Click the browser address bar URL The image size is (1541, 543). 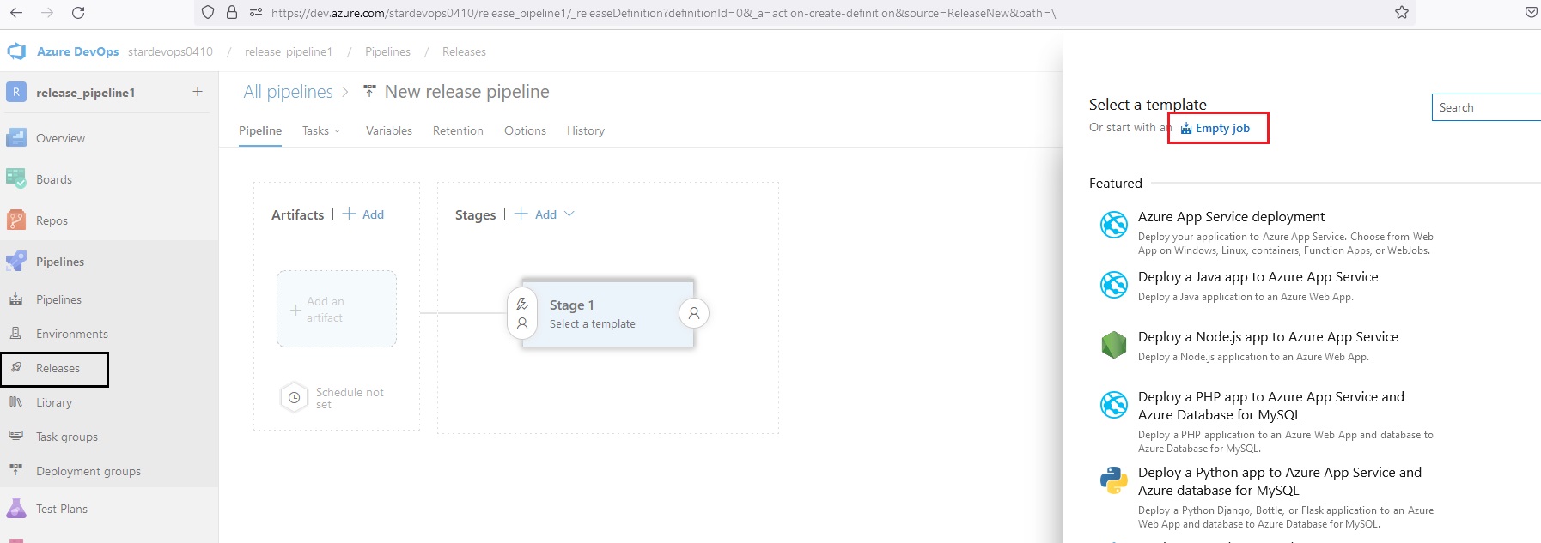[663, 13]
